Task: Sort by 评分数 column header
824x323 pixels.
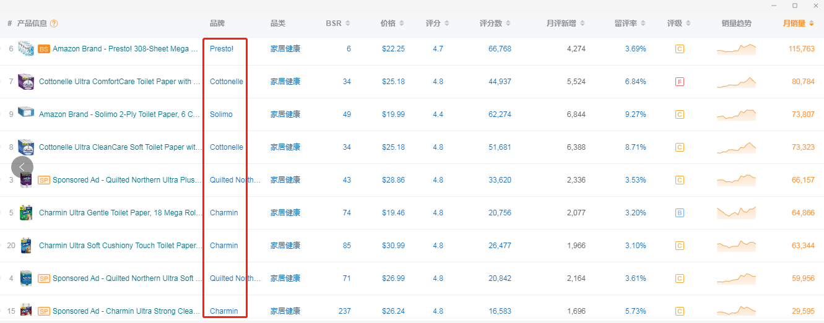Action: [x=495, y=24]
